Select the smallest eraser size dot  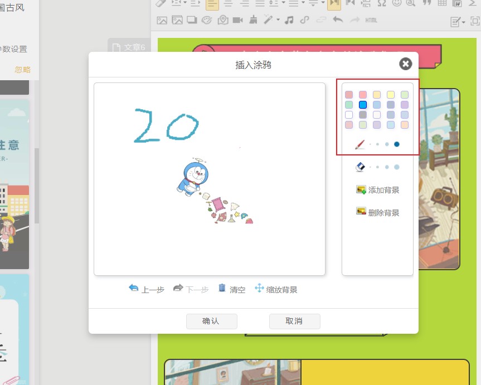370,165
